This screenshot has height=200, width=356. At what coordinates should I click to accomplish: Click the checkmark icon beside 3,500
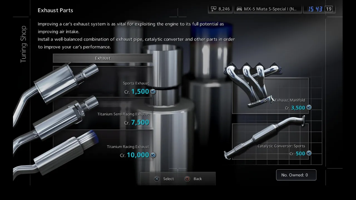(x=309, y=107)
